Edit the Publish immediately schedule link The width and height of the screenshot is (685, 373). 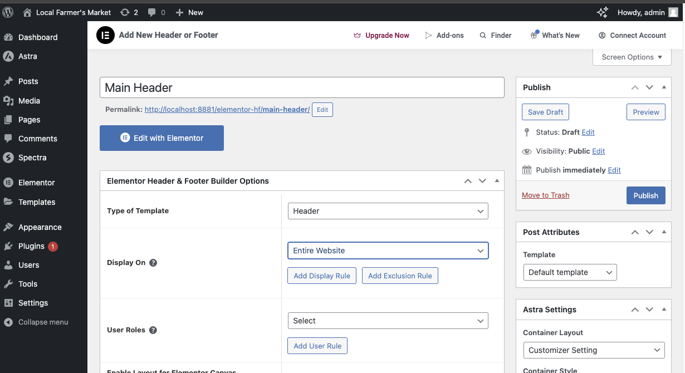614,170
